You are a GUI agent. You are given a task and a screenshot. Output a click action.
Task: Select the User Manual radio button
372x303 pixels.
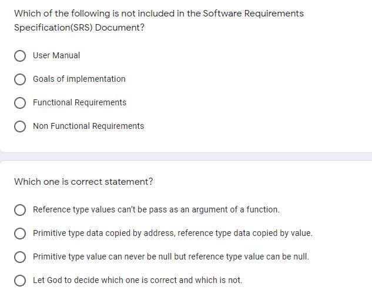coord(20,56)
